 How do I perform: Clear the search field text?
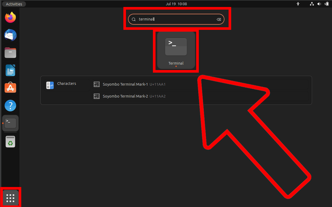pyautogui.click(x=218, y=19)
